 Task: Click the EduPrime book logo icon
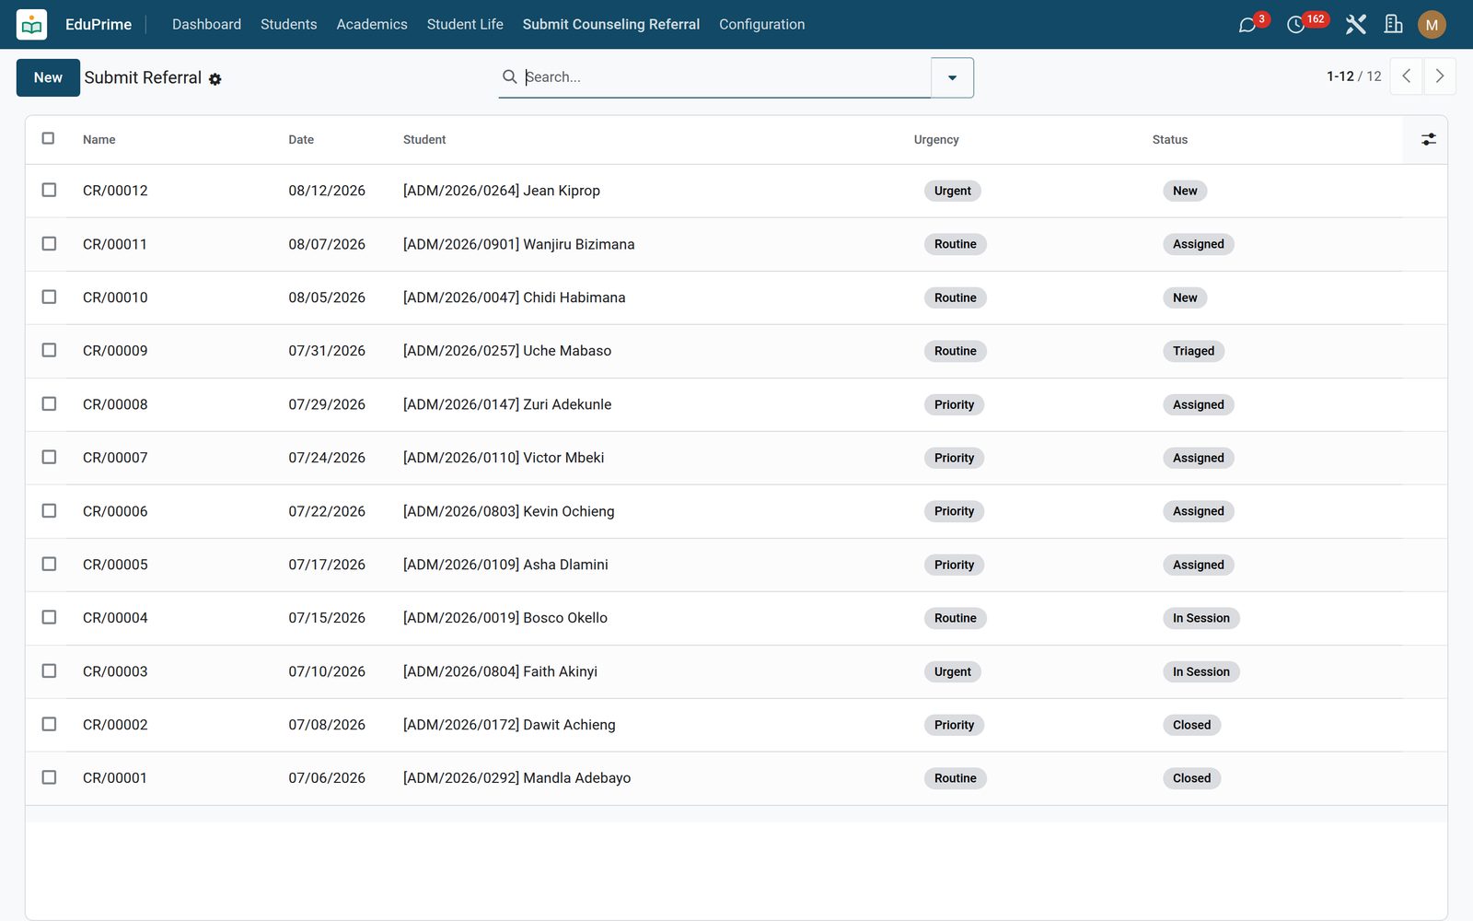click(x=32, y=25)
